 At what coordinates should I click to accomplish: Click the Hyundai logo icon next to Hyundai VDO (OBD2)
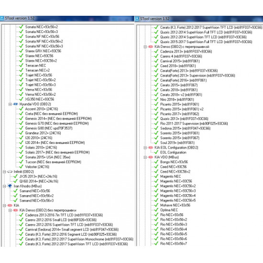16,104
